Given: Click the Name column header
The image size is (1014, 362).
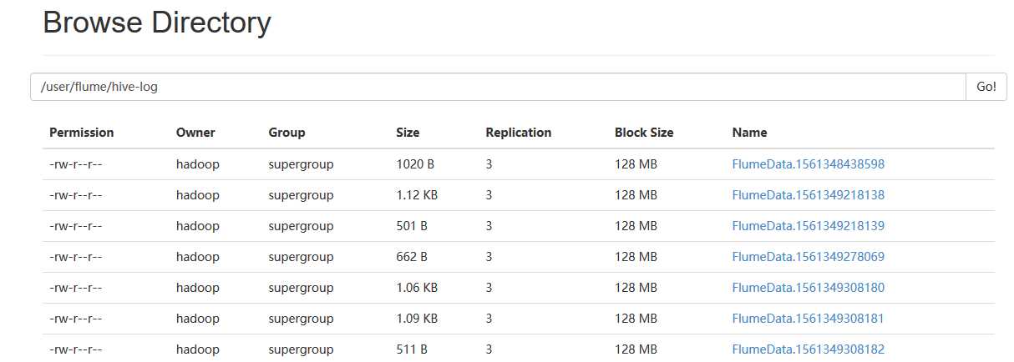Looking at the screenshot, I should pyautogui.click(x=749, y=133).
